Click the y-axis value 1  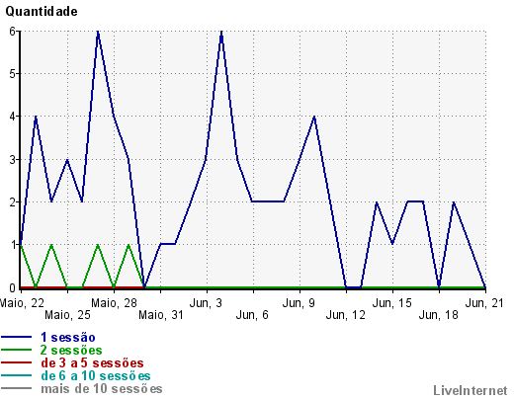pyautogui.click(x=12, y=245)
